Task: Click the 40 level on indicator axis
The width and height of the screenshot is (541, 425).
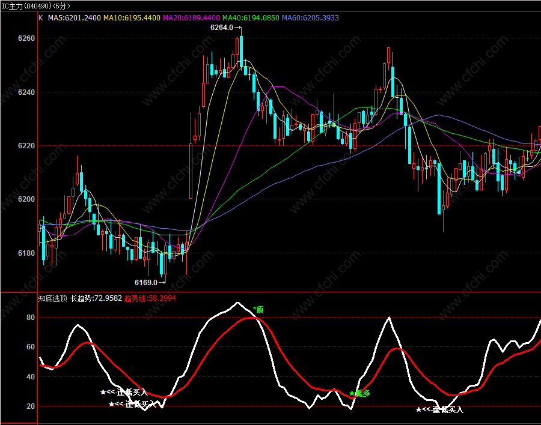Action: click(31, 377)
